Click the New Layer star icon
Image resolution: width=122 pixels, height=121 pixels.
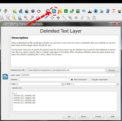point(15,11)
